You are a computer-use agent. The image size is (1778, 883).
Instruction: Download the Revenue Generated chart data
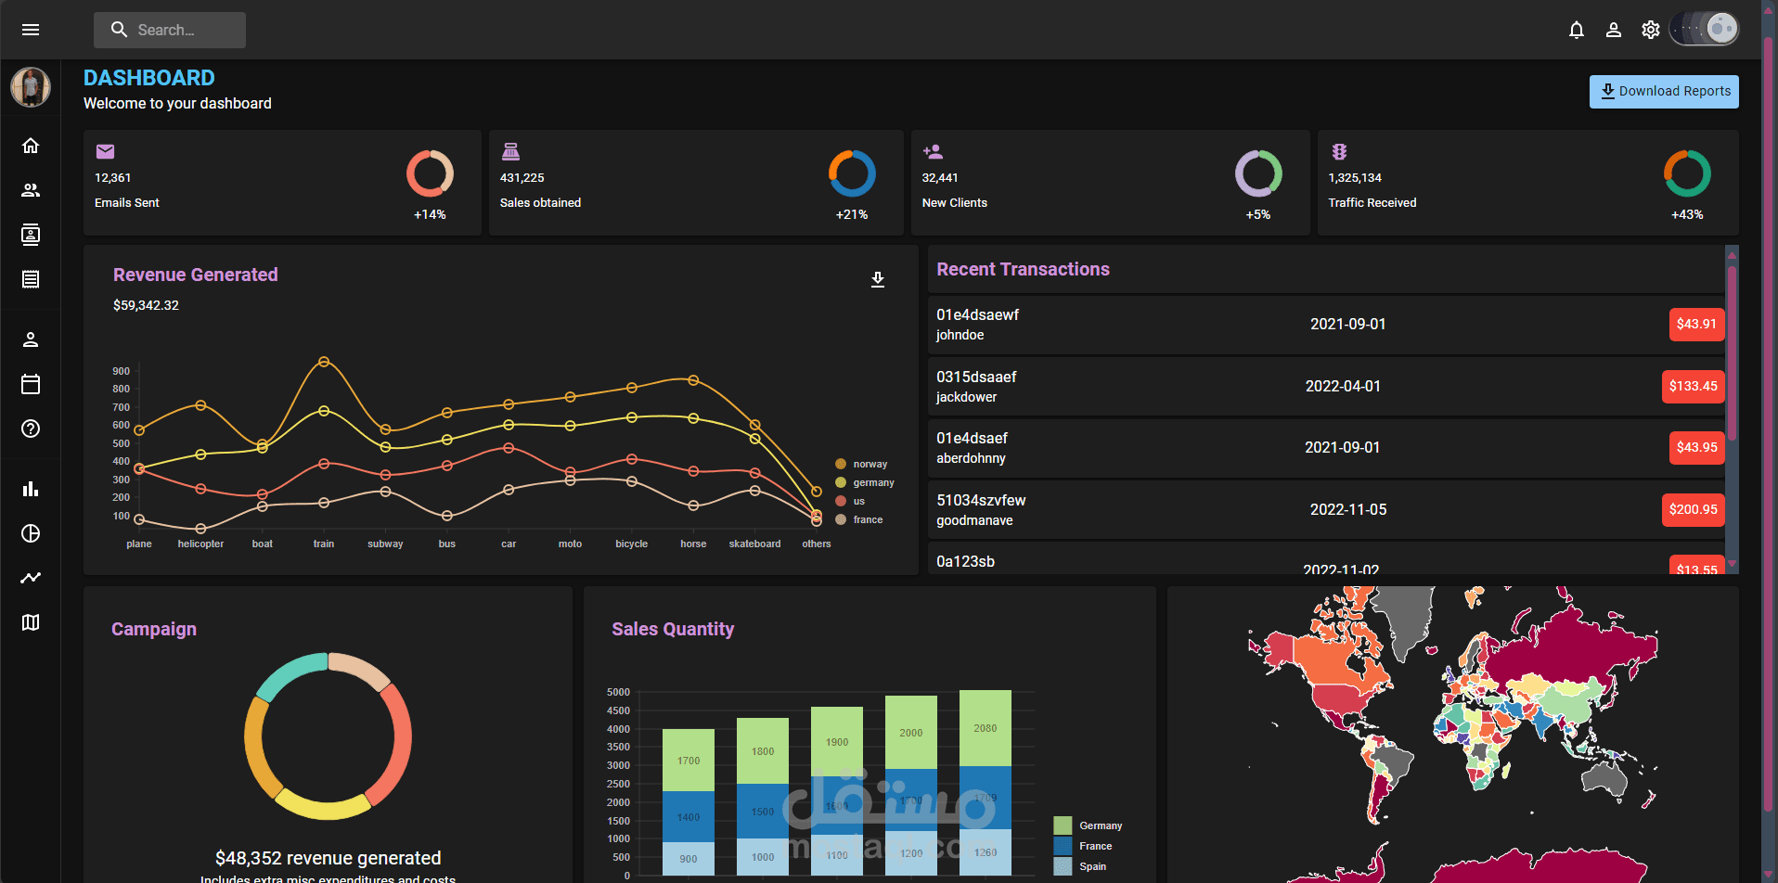(x=877, y=279)
